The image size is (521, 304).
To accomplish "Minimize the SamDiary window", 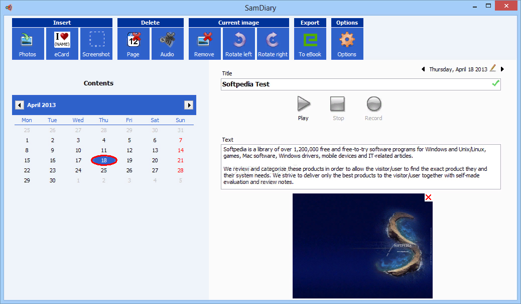I will [475, 6].
